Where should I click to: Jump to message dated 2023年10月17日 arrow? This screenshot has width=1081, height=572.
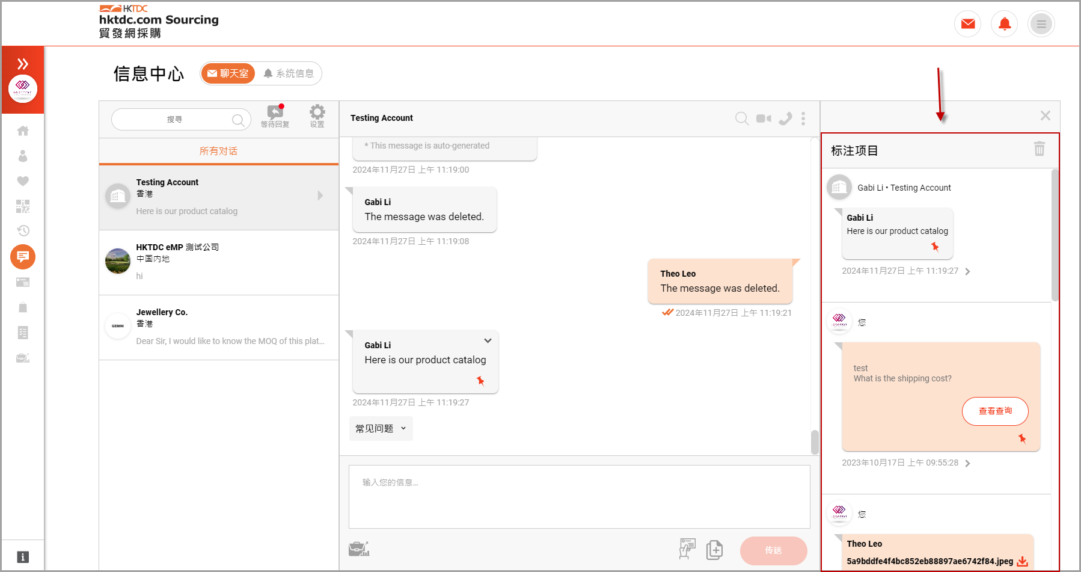[967, 464]
